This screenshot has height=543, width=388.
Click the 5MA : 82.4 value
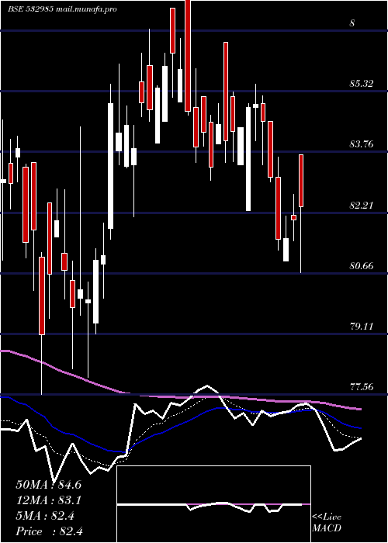click(x=45, y=516)
